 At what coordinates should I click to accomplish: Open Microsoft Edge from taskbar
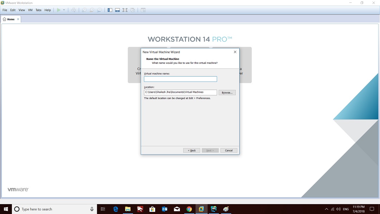point(116,209)
